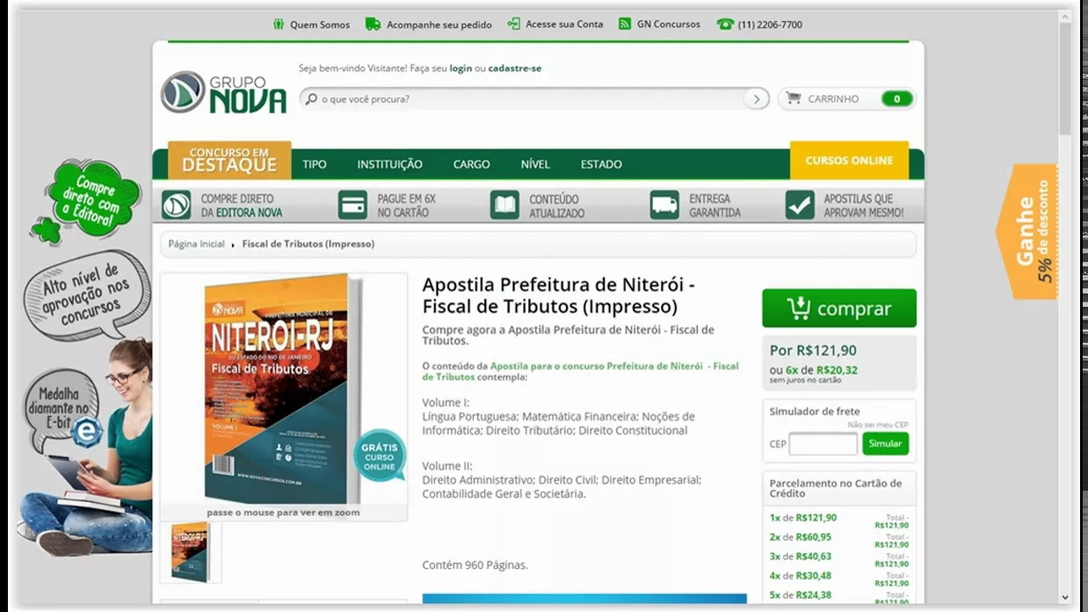Click the Simular shipping button
Viewport: 1088px width, 612px height.
click(885, 444)
